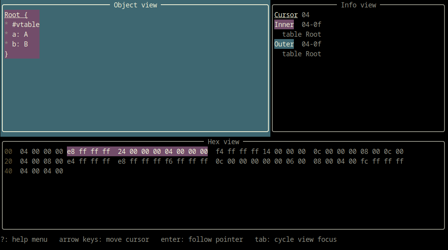Click the cursor value 04 in Info view
The image size is (448, 250).
[x=306, y=15]
